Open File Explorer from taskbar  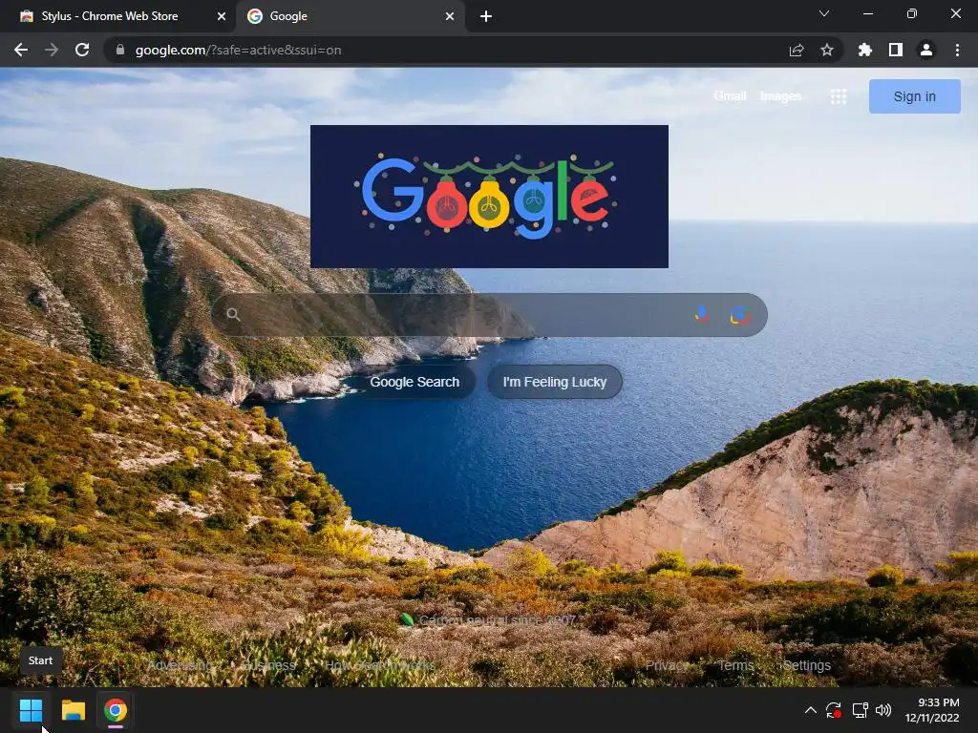click(x=73, y=710)
